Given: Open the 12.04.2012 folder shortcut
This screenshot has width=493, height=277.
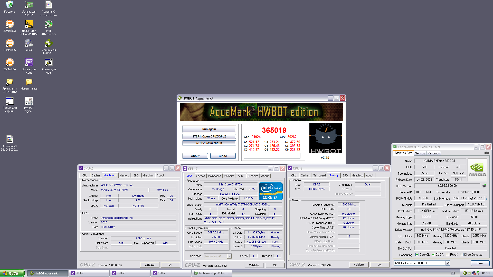Looking at the screenshot, I should point(10,85).
